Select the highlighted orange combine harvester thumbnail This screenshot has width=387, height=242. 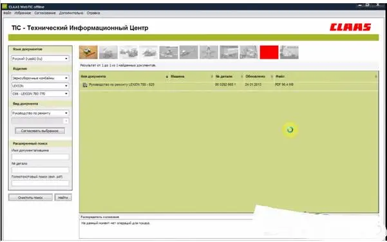click(x=88, y=52)
